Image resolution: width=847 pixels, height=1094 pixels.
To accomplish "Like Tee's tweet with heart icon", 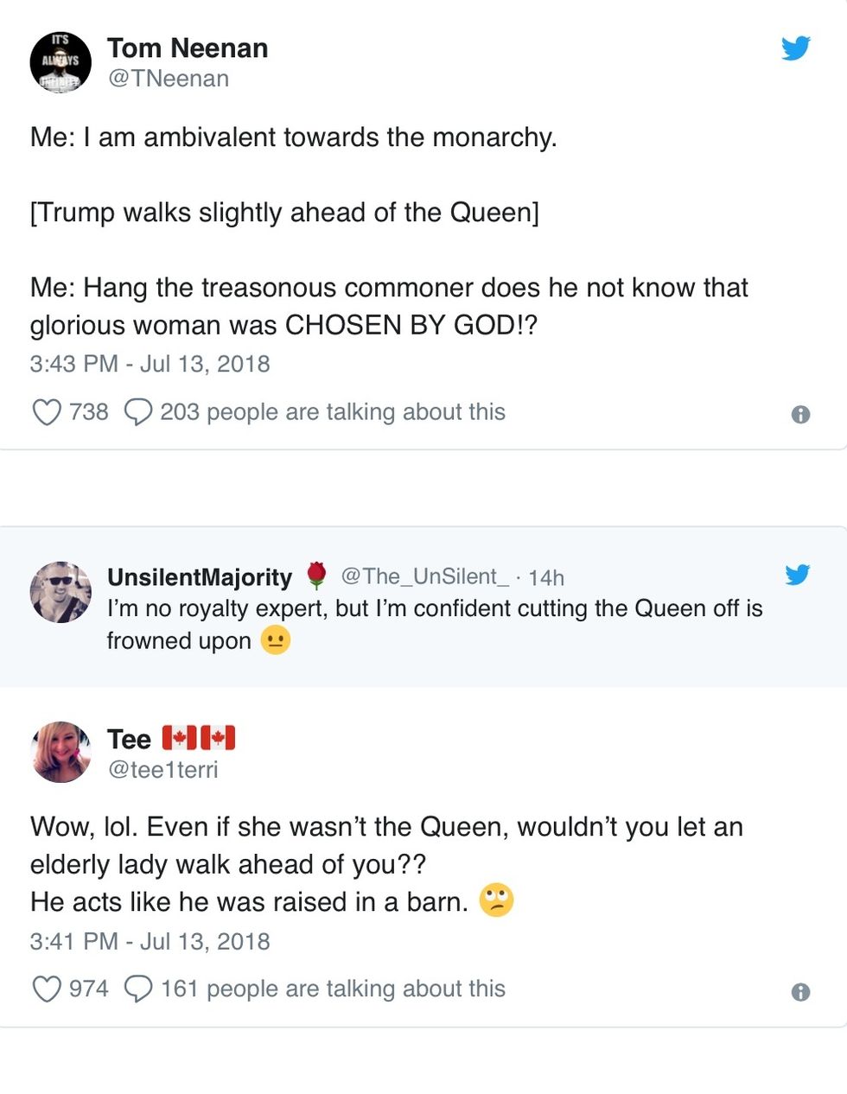I will pyautogui.click(x=47, y=989).
